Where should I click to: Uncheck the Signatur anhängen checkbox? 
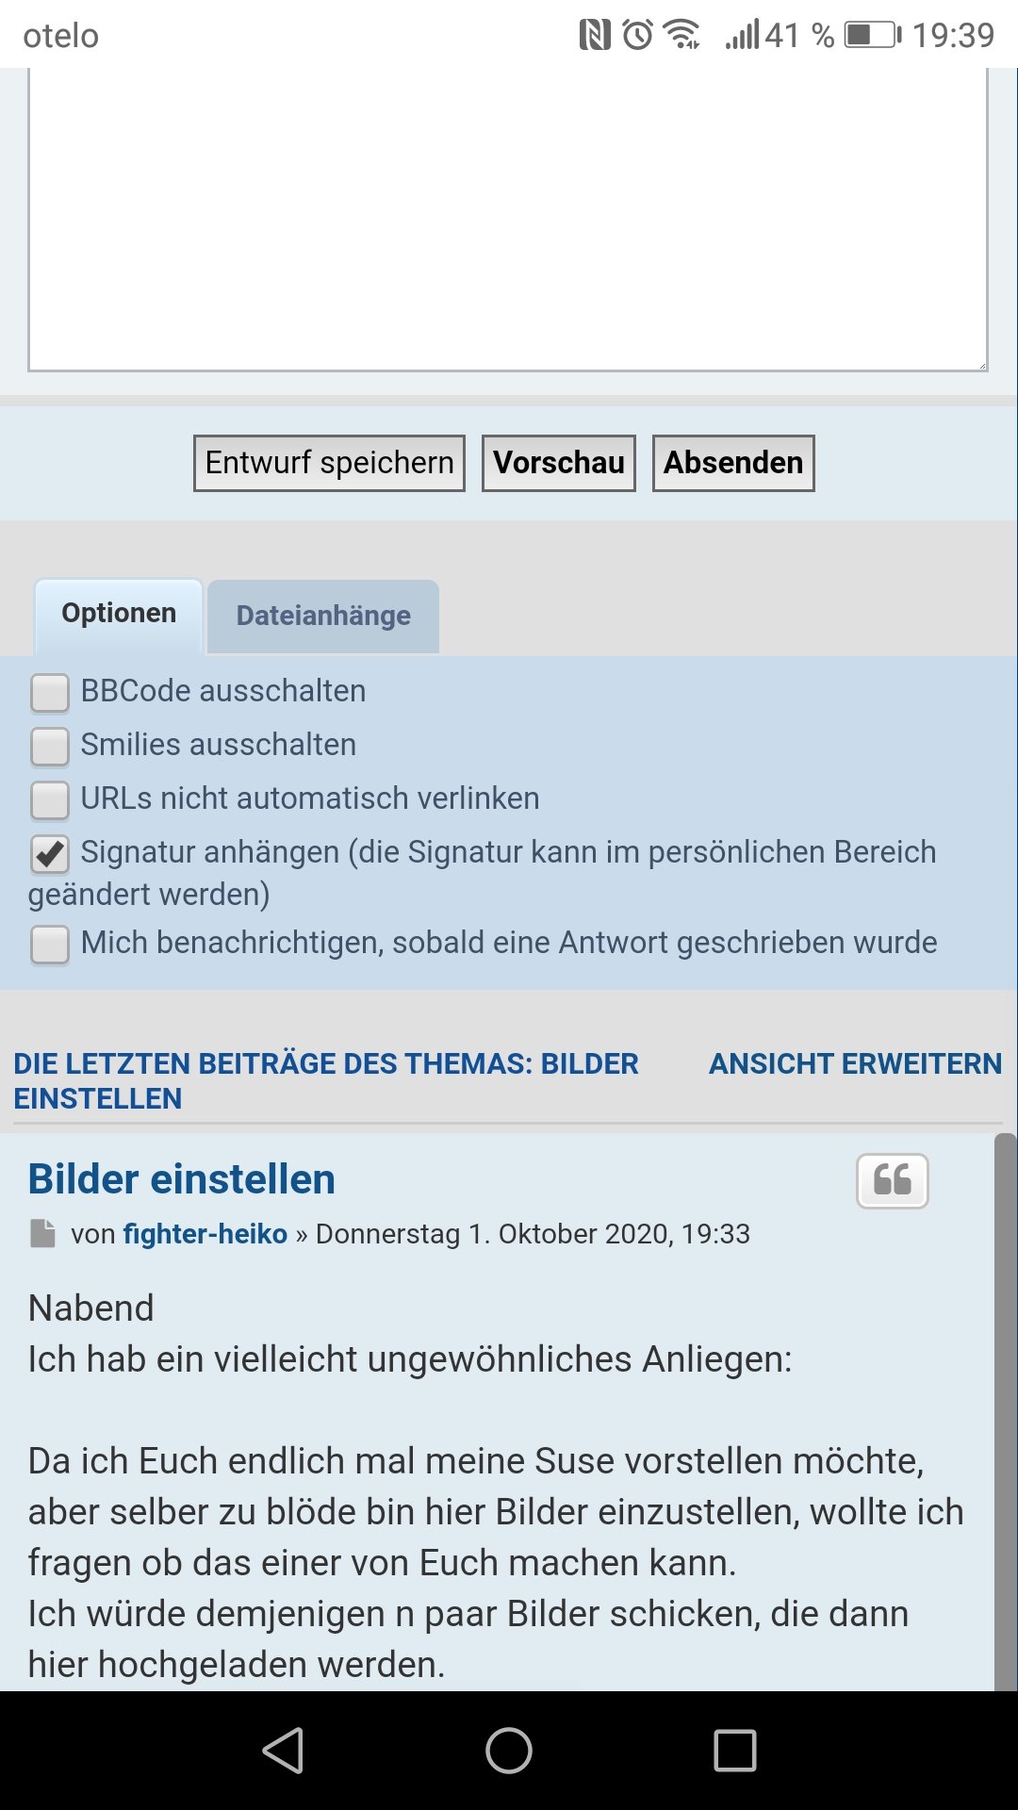click(x=50, y=853)
